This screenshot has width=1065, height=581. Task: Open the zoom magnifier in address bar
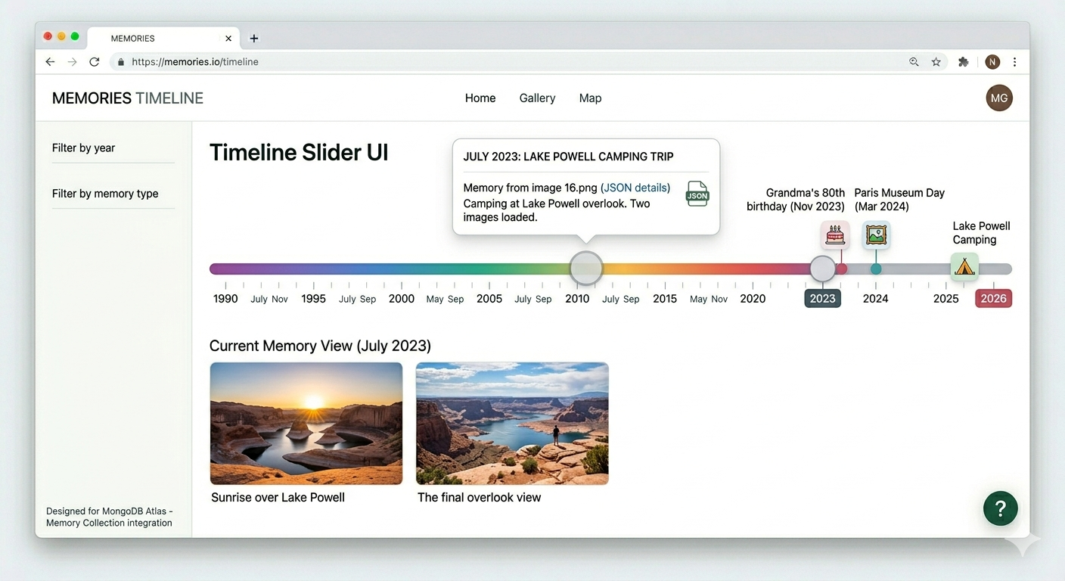click(914, 62)
